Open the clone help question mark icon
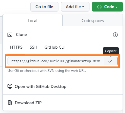 click(x=115, y=35)
